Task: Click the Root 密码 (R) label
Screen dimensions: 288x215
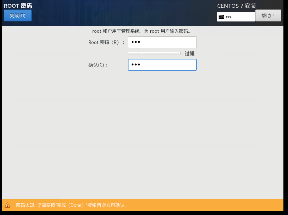Action: coord(107,43)
